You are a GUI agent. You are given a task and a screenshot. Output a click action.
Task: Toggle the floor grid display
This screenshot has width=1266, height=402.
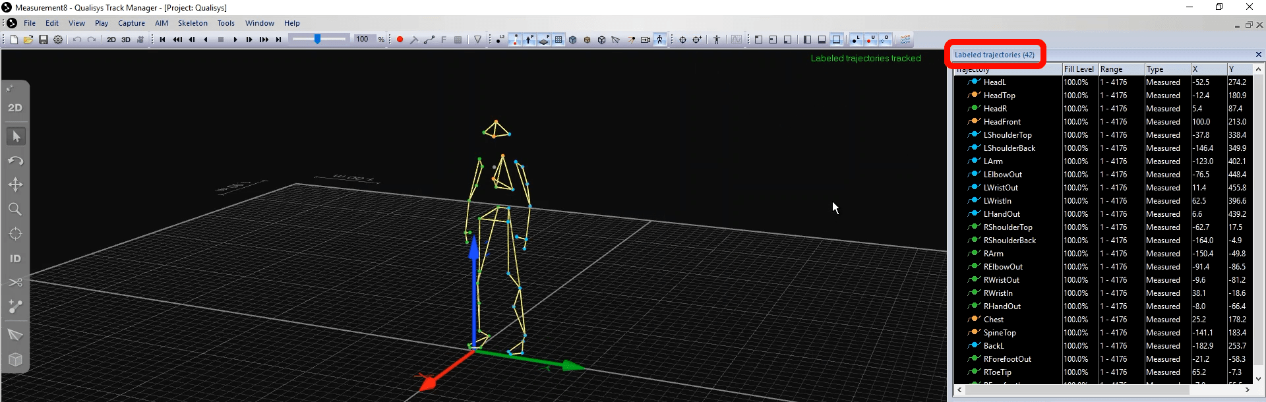pos(558,40)
